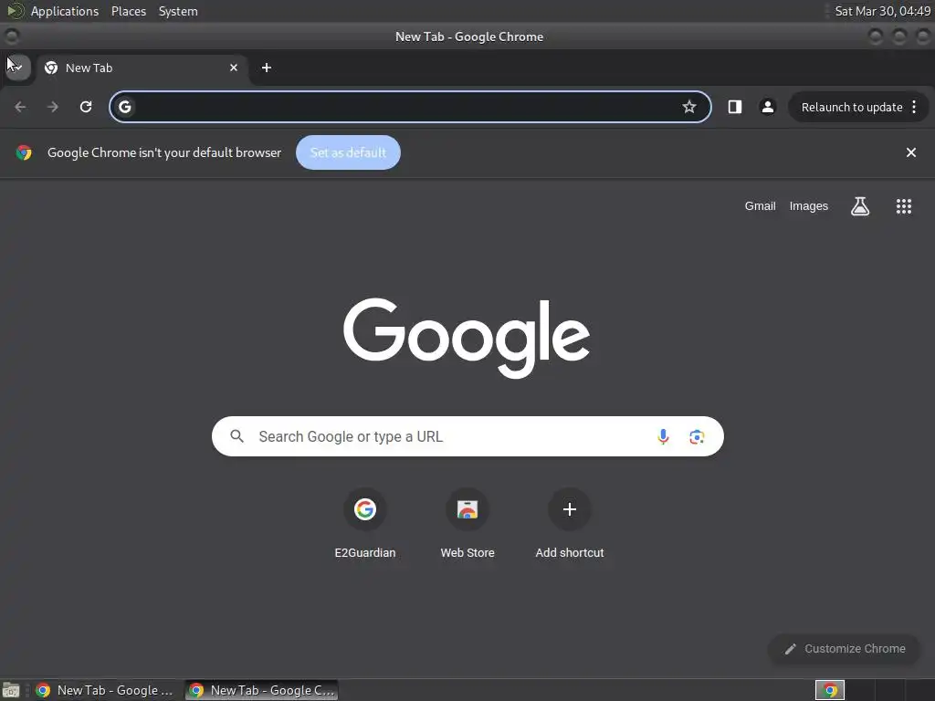
Task: Search by image with Google Lens
Action: pyautogui.click(x=697, y=436)
